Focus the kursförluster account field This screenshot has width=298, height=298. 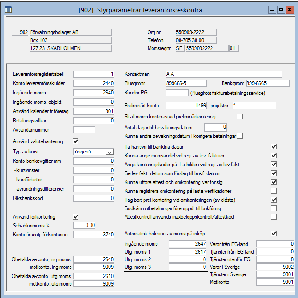click(x=94, y=180)
